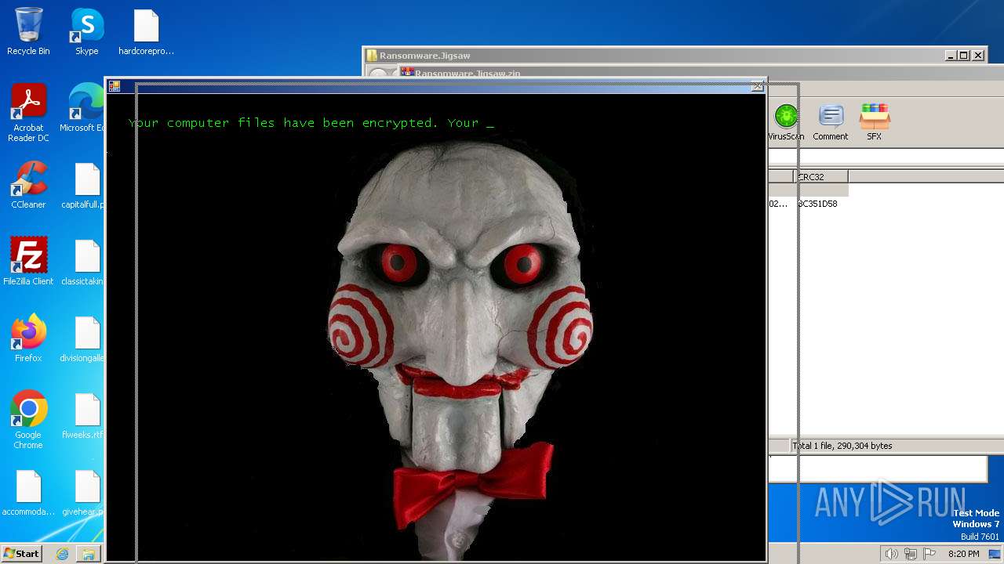
Task: Open Action Center flag tray icon
Action: tap(930, 554)
